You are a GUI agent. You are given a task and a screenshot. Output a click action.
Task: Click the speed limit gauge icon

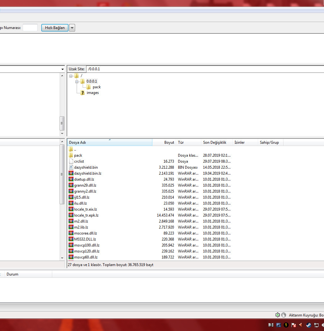click(284, 315)
